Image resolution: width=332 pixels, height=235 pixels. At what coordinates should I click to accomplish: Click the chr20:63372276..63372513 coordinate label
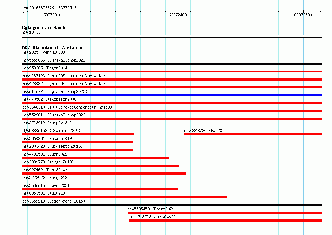(49, 8)
